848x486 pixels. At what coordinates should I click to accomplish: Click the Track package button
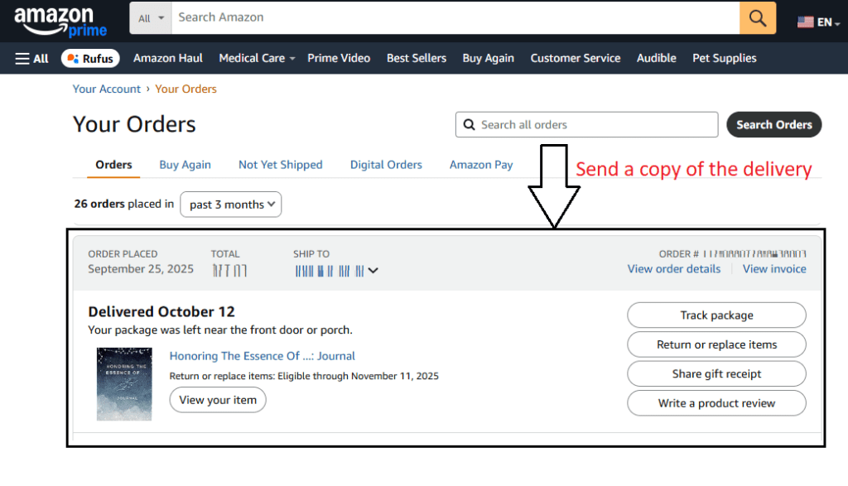point(716,315)
